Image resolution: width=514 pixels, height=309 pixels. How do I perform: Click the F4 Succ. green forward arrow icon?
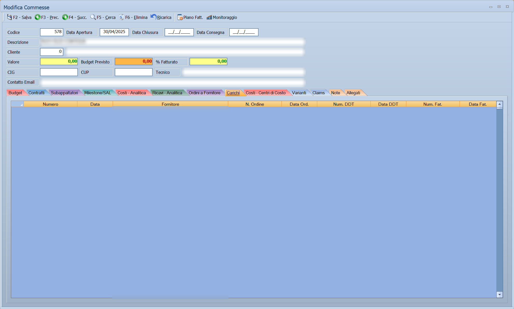65,17
